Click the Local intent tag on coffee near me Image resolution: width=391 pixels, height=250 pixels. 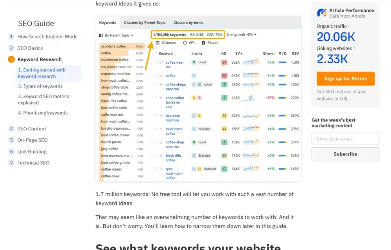click(202, 62)
